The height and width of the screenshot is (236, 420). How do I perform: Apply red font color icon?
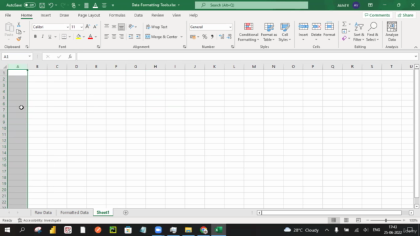[91, 37]
